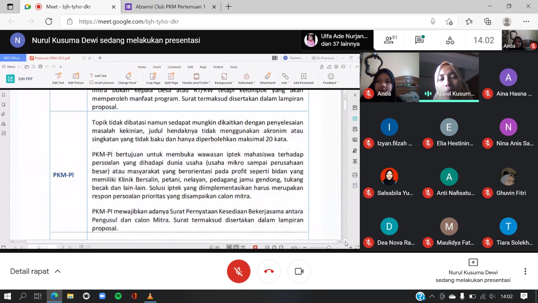This screenshot has width=538, height=303.
Task: Click the address bar URL
Action: (x=129, y=22)
